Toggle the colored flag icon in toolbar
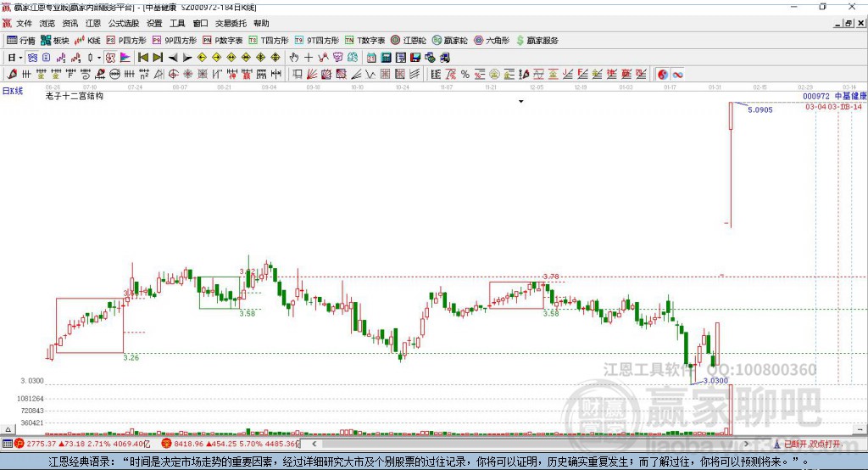The image size is (868, 470). tap(125, 58)
